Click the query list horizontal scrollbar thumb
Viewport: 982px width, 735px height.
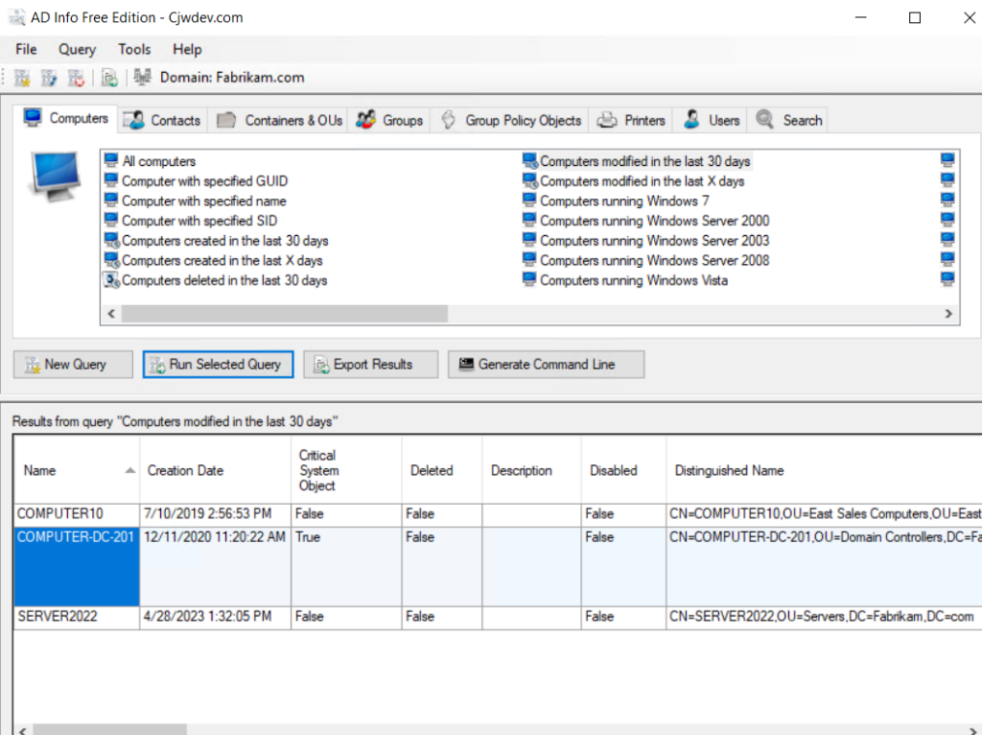point(284,314)
